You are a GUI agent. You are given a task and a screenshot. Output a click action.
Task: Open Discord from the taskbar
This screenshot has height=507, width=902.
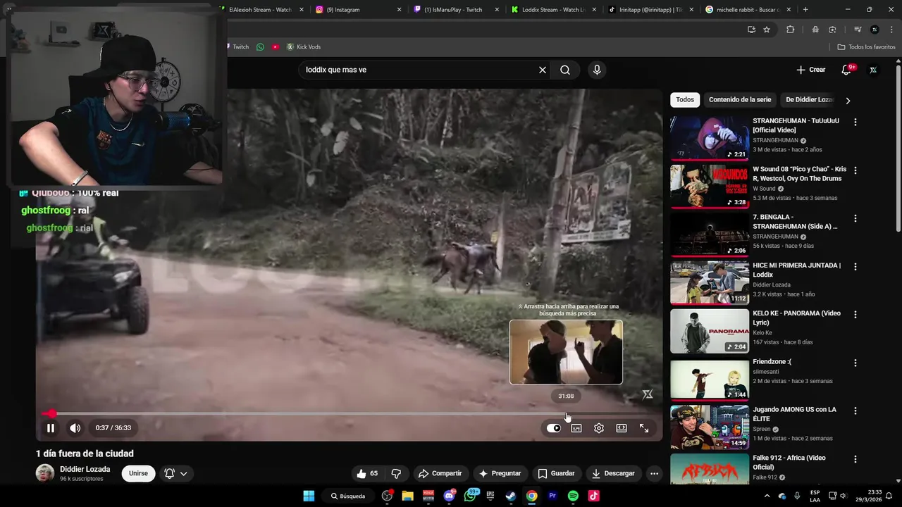pyautogui.click(x=449, y=496)
